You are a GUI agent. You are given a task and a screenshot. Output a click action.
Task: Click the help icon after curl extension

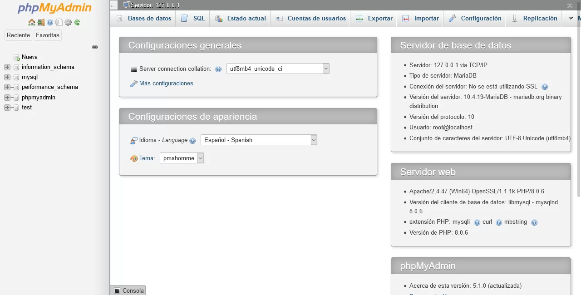tap(499, 222)
